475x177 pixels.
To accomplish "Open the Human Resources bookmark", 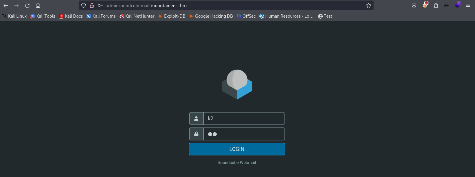I will point(286,16).
